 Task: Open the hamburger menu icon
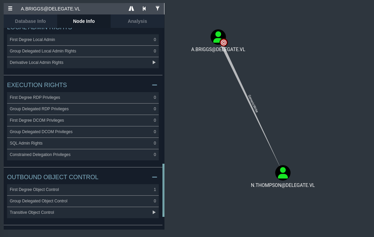(10, 9)
